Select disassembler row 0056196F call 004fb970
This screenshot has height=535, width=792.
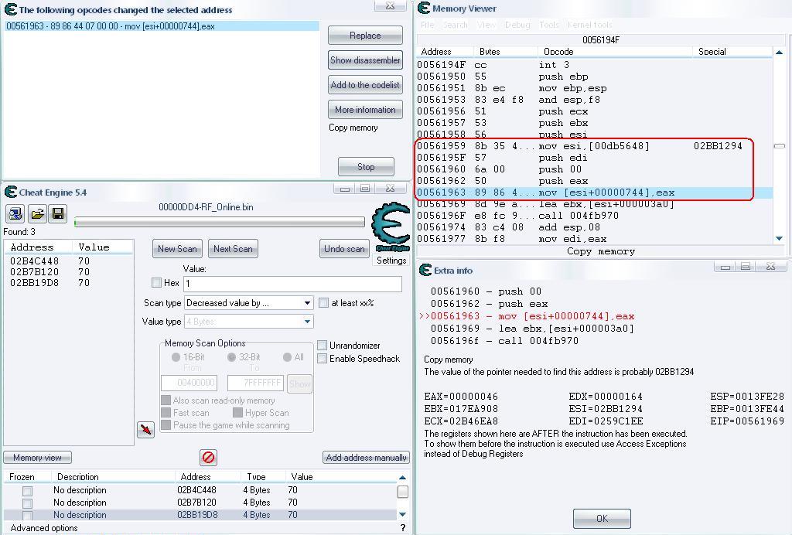(594, 216)
